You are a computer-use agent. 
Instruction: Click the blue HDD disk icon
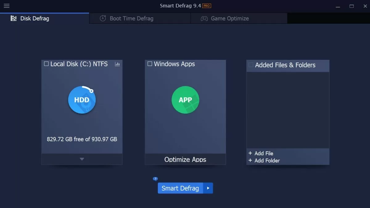(82, 100)
